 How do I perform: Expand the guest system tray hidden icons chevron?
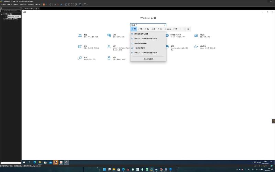tap(253, 162)
